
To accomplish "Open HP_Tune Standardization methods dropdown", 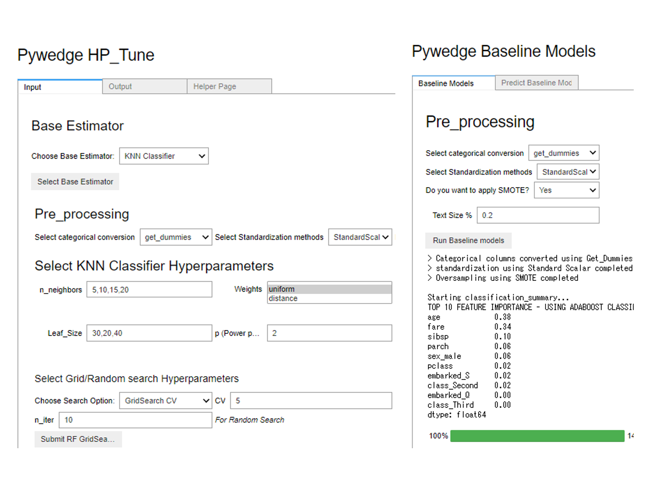I will (x=360, y=237).
